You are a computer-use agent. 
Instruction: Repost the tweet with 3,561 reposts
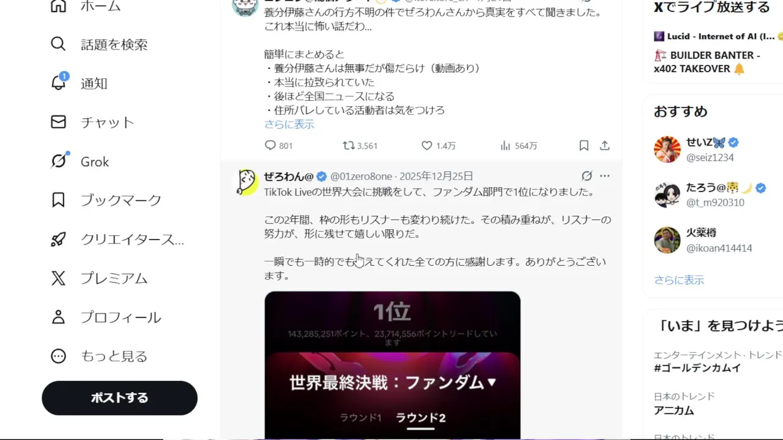pos(349,145)
